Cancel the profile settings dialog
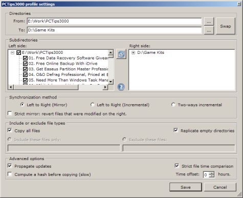243x198 pixels. (220, 187)
